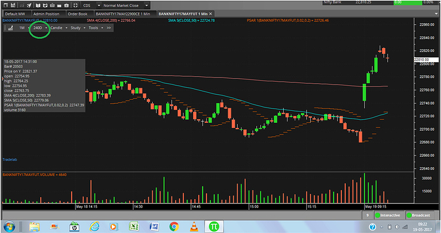Click the chart drawing icon beside 1M
Viewport: 441px width, 233px height.
pos(10,28)
